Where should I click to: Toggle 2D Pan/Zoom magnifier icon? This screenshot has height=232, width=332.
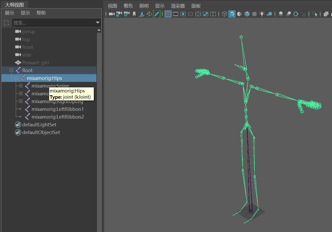(149, 14)
